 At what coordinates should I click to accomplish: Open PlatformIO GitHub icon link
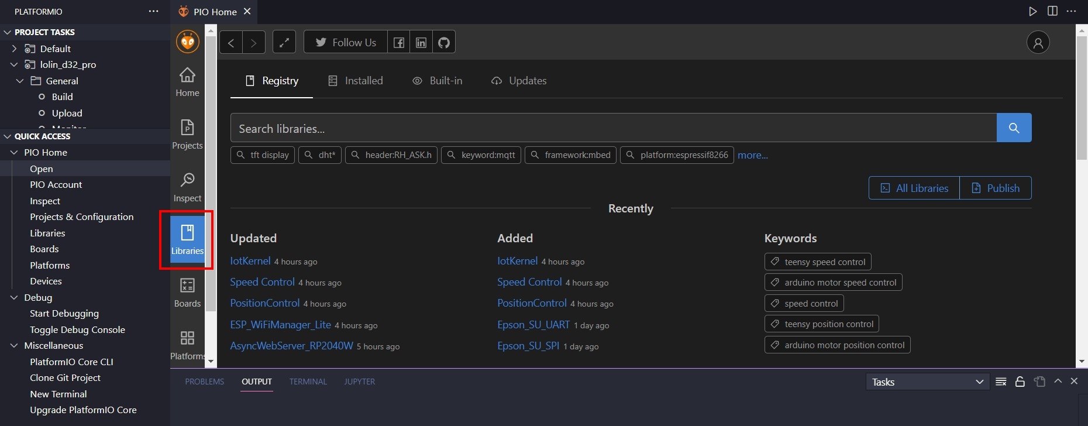coord(444,42)
